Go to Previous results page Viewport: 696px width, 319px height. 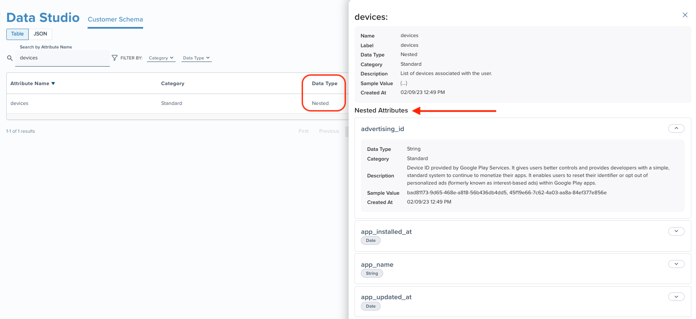329,131
